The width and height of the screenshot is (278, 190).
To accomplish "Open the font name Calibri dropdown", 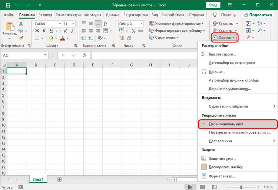I will click(x=60, y=24).
